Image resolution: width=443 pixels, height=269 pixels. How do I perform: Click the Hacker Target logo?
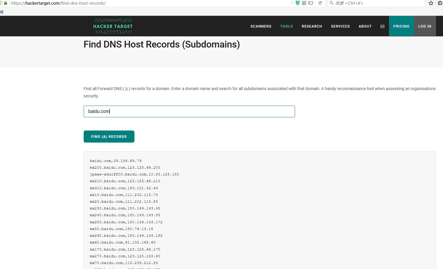[x=113, y=26]
